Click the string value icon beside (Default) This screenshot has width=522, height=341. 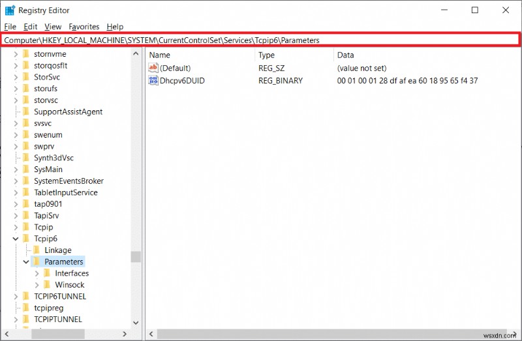[x=153, y=68]
